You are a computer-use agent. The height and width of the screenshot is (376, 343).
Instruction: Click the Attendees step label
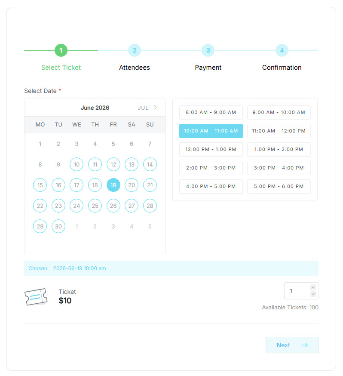[x=135, y=68]
